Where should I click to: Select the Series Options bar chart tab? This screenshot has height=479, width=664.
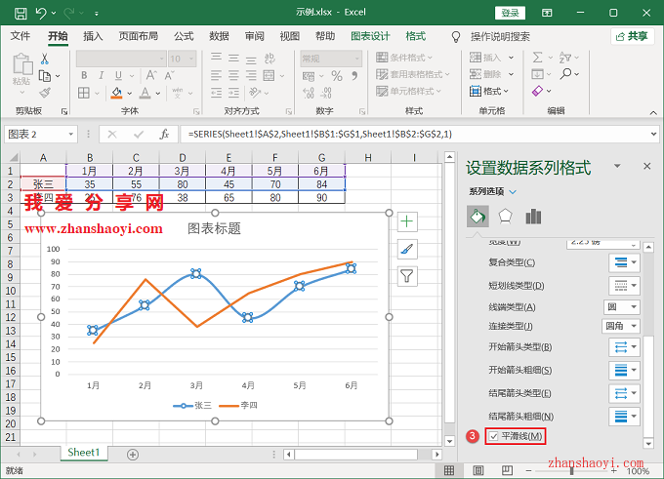pyautogui.click(x=533, y=217)
